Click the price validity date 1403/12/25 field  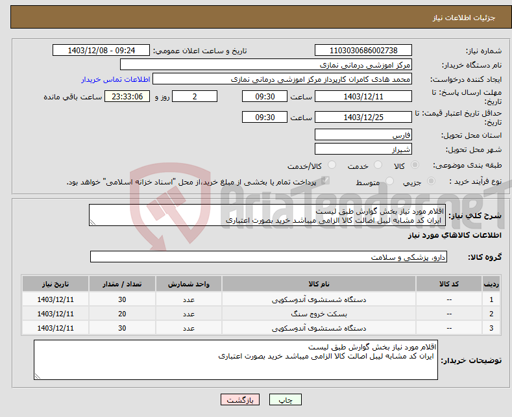tap(363, 117)
